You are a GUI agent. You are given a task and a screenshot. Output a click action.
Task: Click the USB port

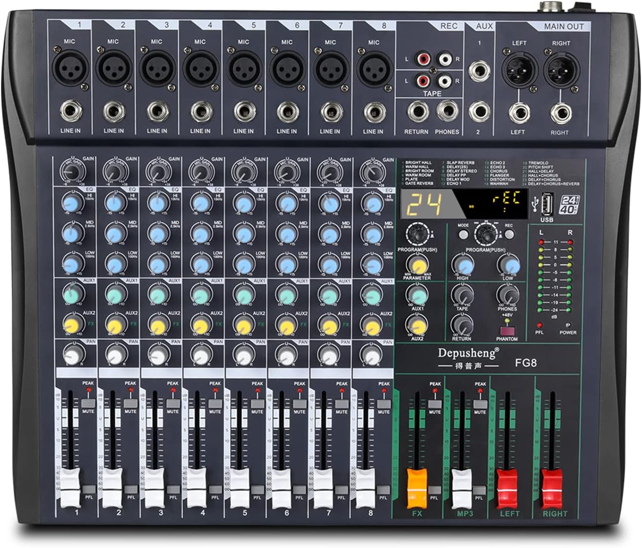tap(546, 205)
